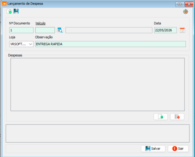
Task: Click the vehicle description text box
Action: click(109, 30)
